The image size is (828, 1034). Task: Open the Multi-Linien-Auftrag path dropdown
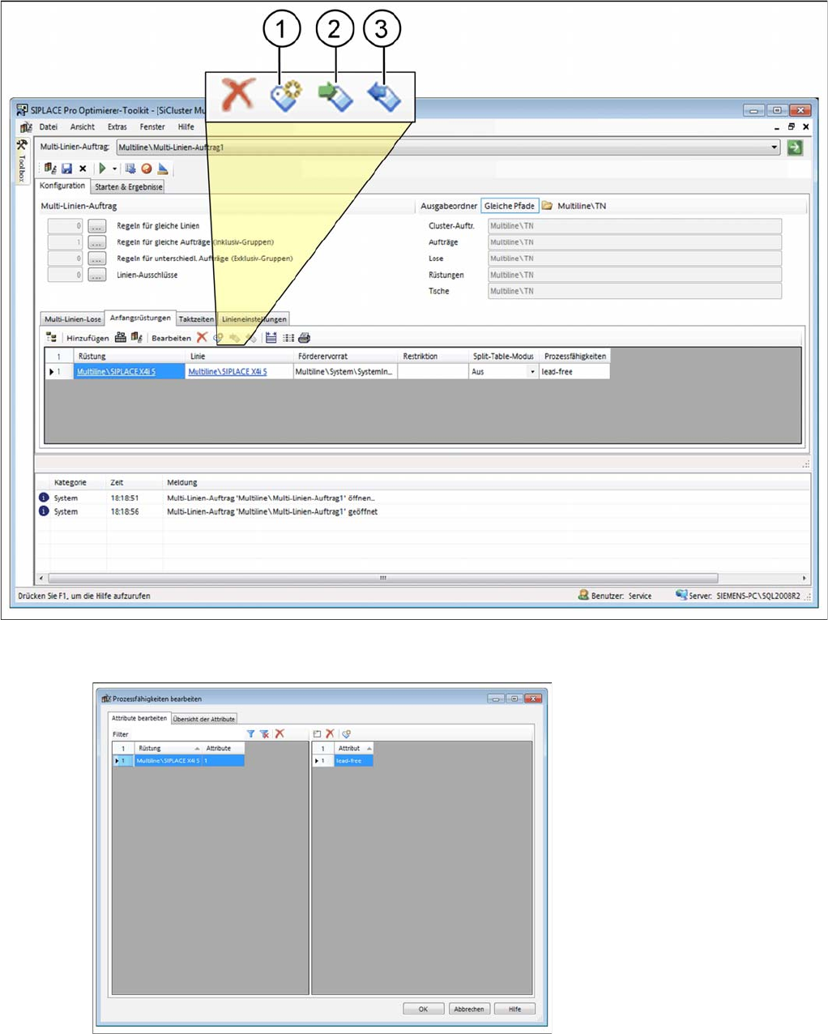point(775,147)
